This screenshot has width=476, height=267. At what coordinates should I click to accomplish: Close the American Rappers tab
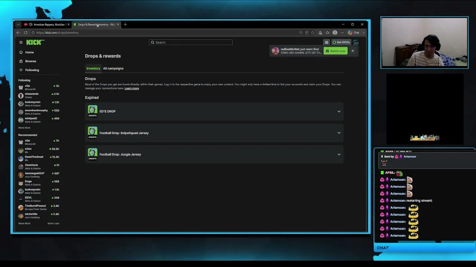coord(68,24)
